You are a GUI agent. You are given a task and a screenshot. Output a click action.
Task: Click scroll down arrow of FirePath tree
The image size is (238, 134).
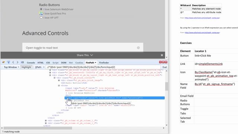[167, 125]
